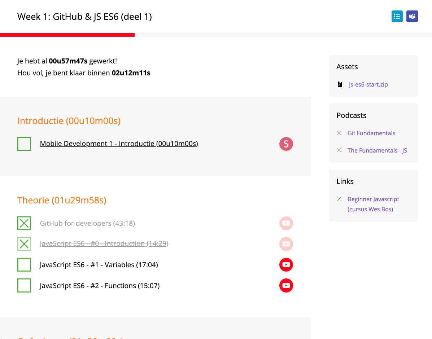Download the js-es6-start.zip asset
The image size is (432, 339).
pyautogui.click(x=368, y=85)
